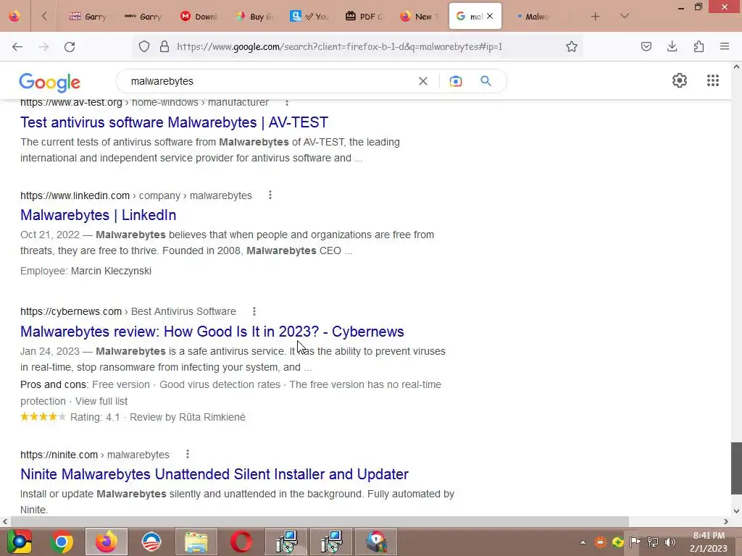
Task: Open Ninite Malwarebytes Unattended Silent Installer link
Action: tap(214, 474)
